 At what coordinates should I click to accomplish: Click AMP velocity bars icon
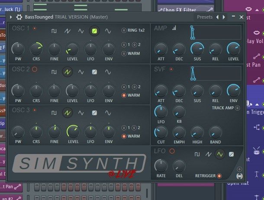[174, 28]
